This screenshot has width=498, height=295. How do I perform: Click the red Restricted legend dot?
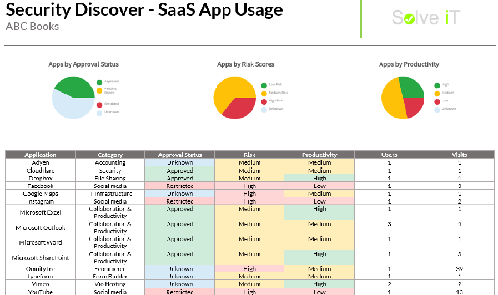(99, 105)
